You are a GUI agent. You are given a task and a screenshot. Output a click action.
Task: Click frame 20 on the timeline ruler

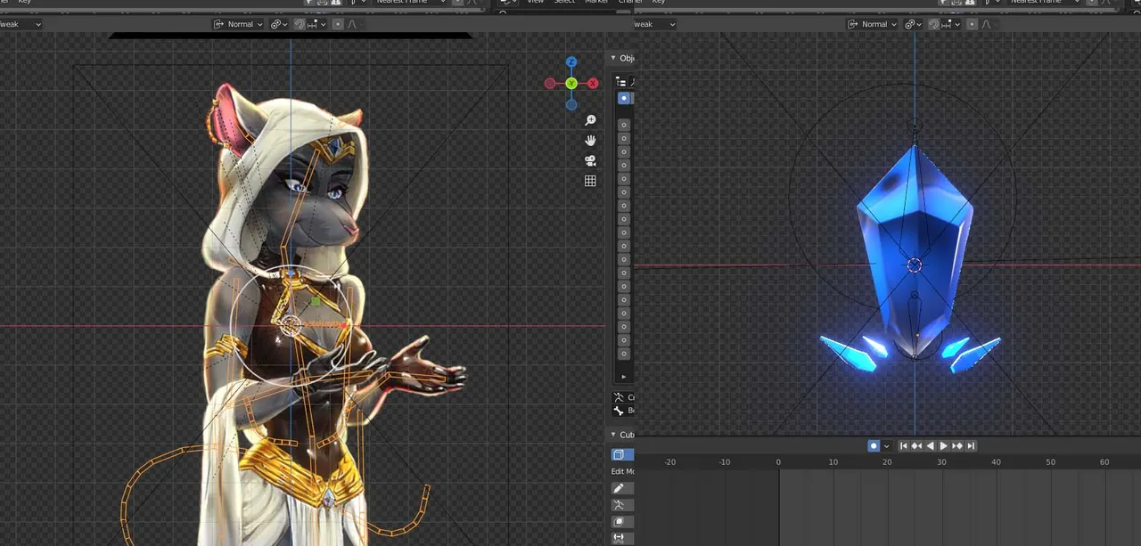[887, 462]
